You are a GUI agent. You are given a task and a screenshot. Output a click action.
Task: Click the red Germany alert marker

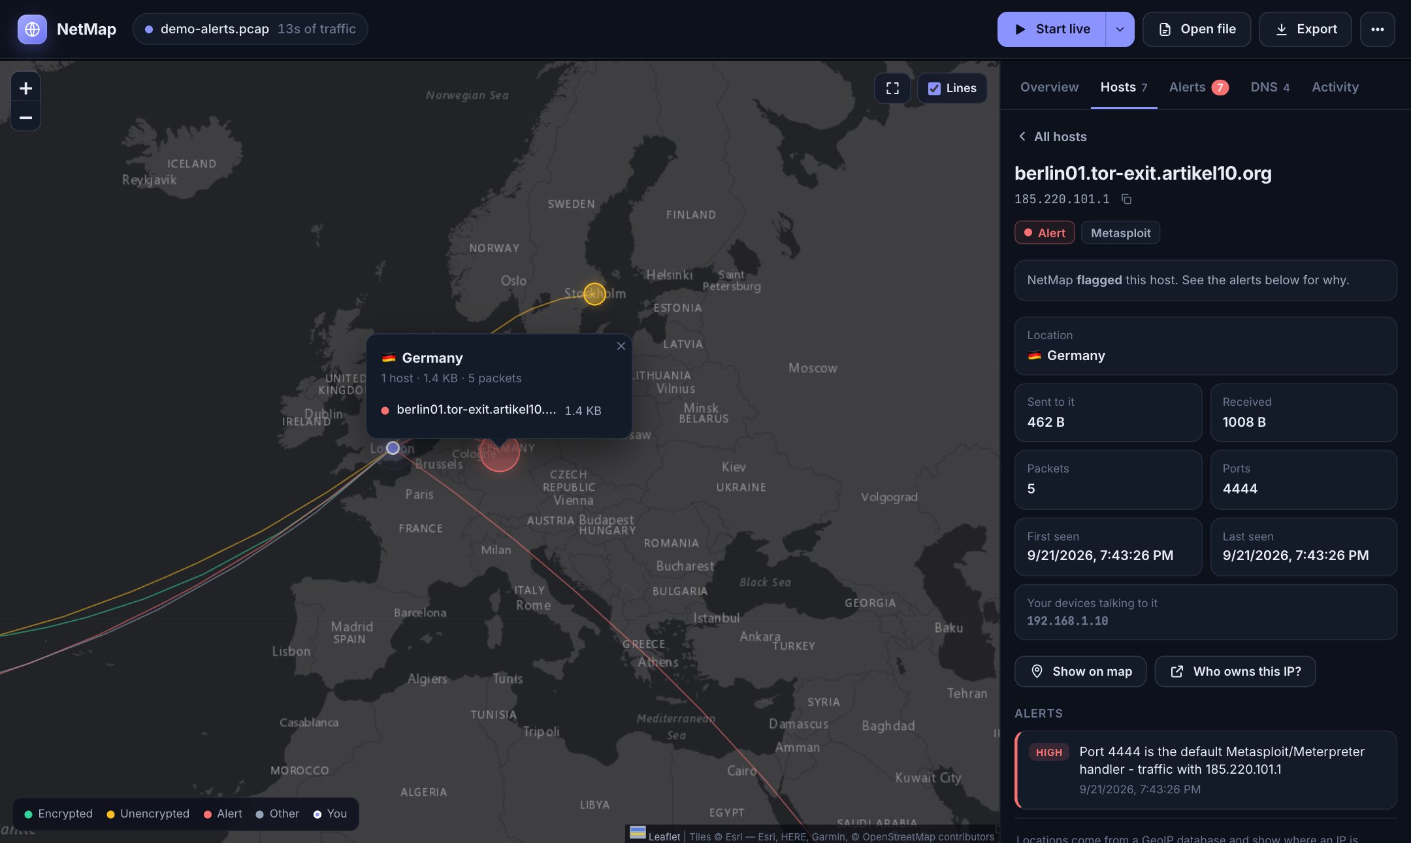pos(499,453)
